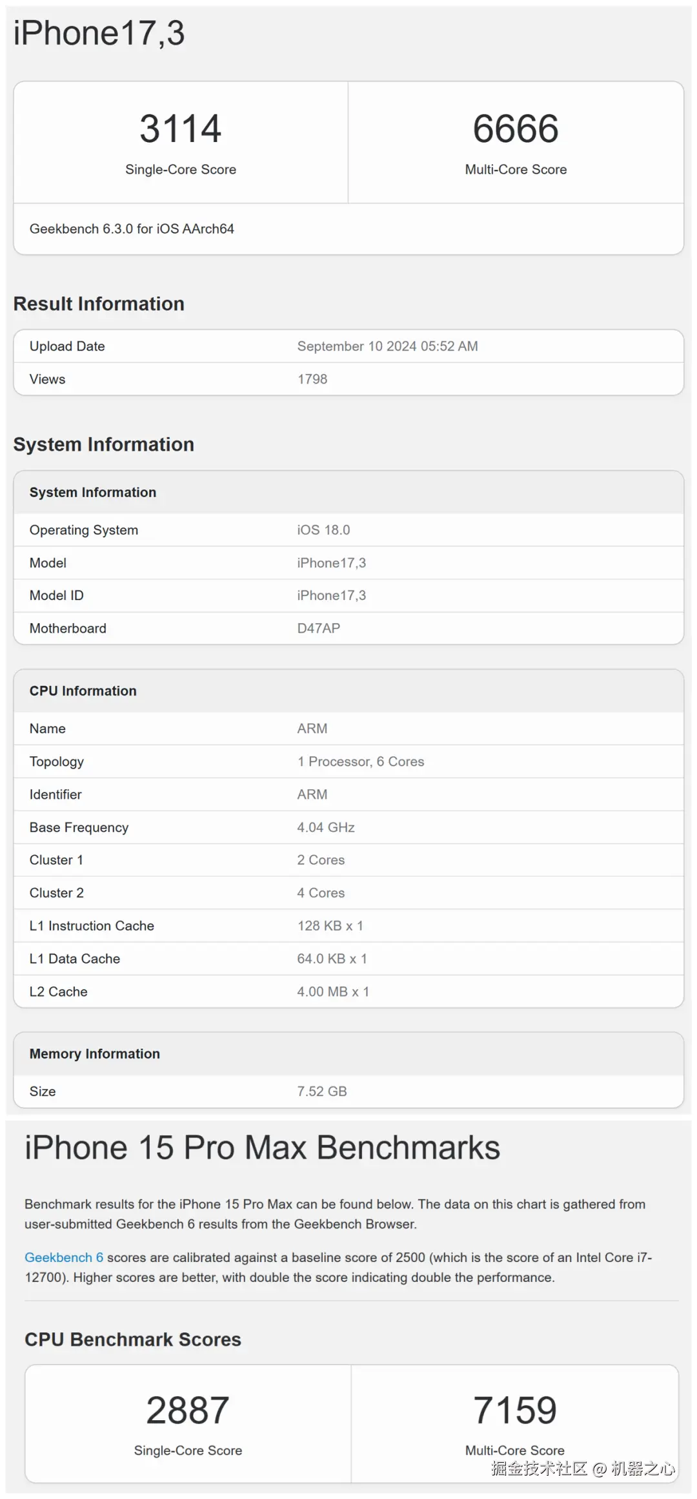Click the L2 Cache value 4.00 MB

(333, 991)
